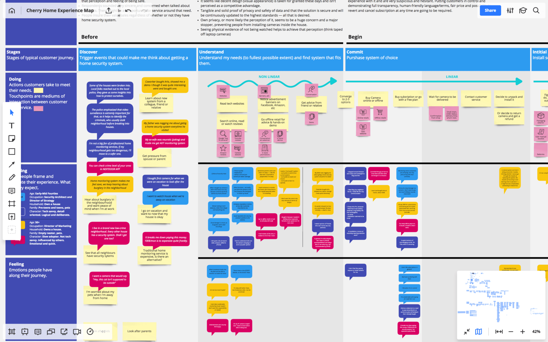Viewport: 548px width, 342px height.
Task: Select the pink legend swatch after 'service.'
Action: [38, 108]
